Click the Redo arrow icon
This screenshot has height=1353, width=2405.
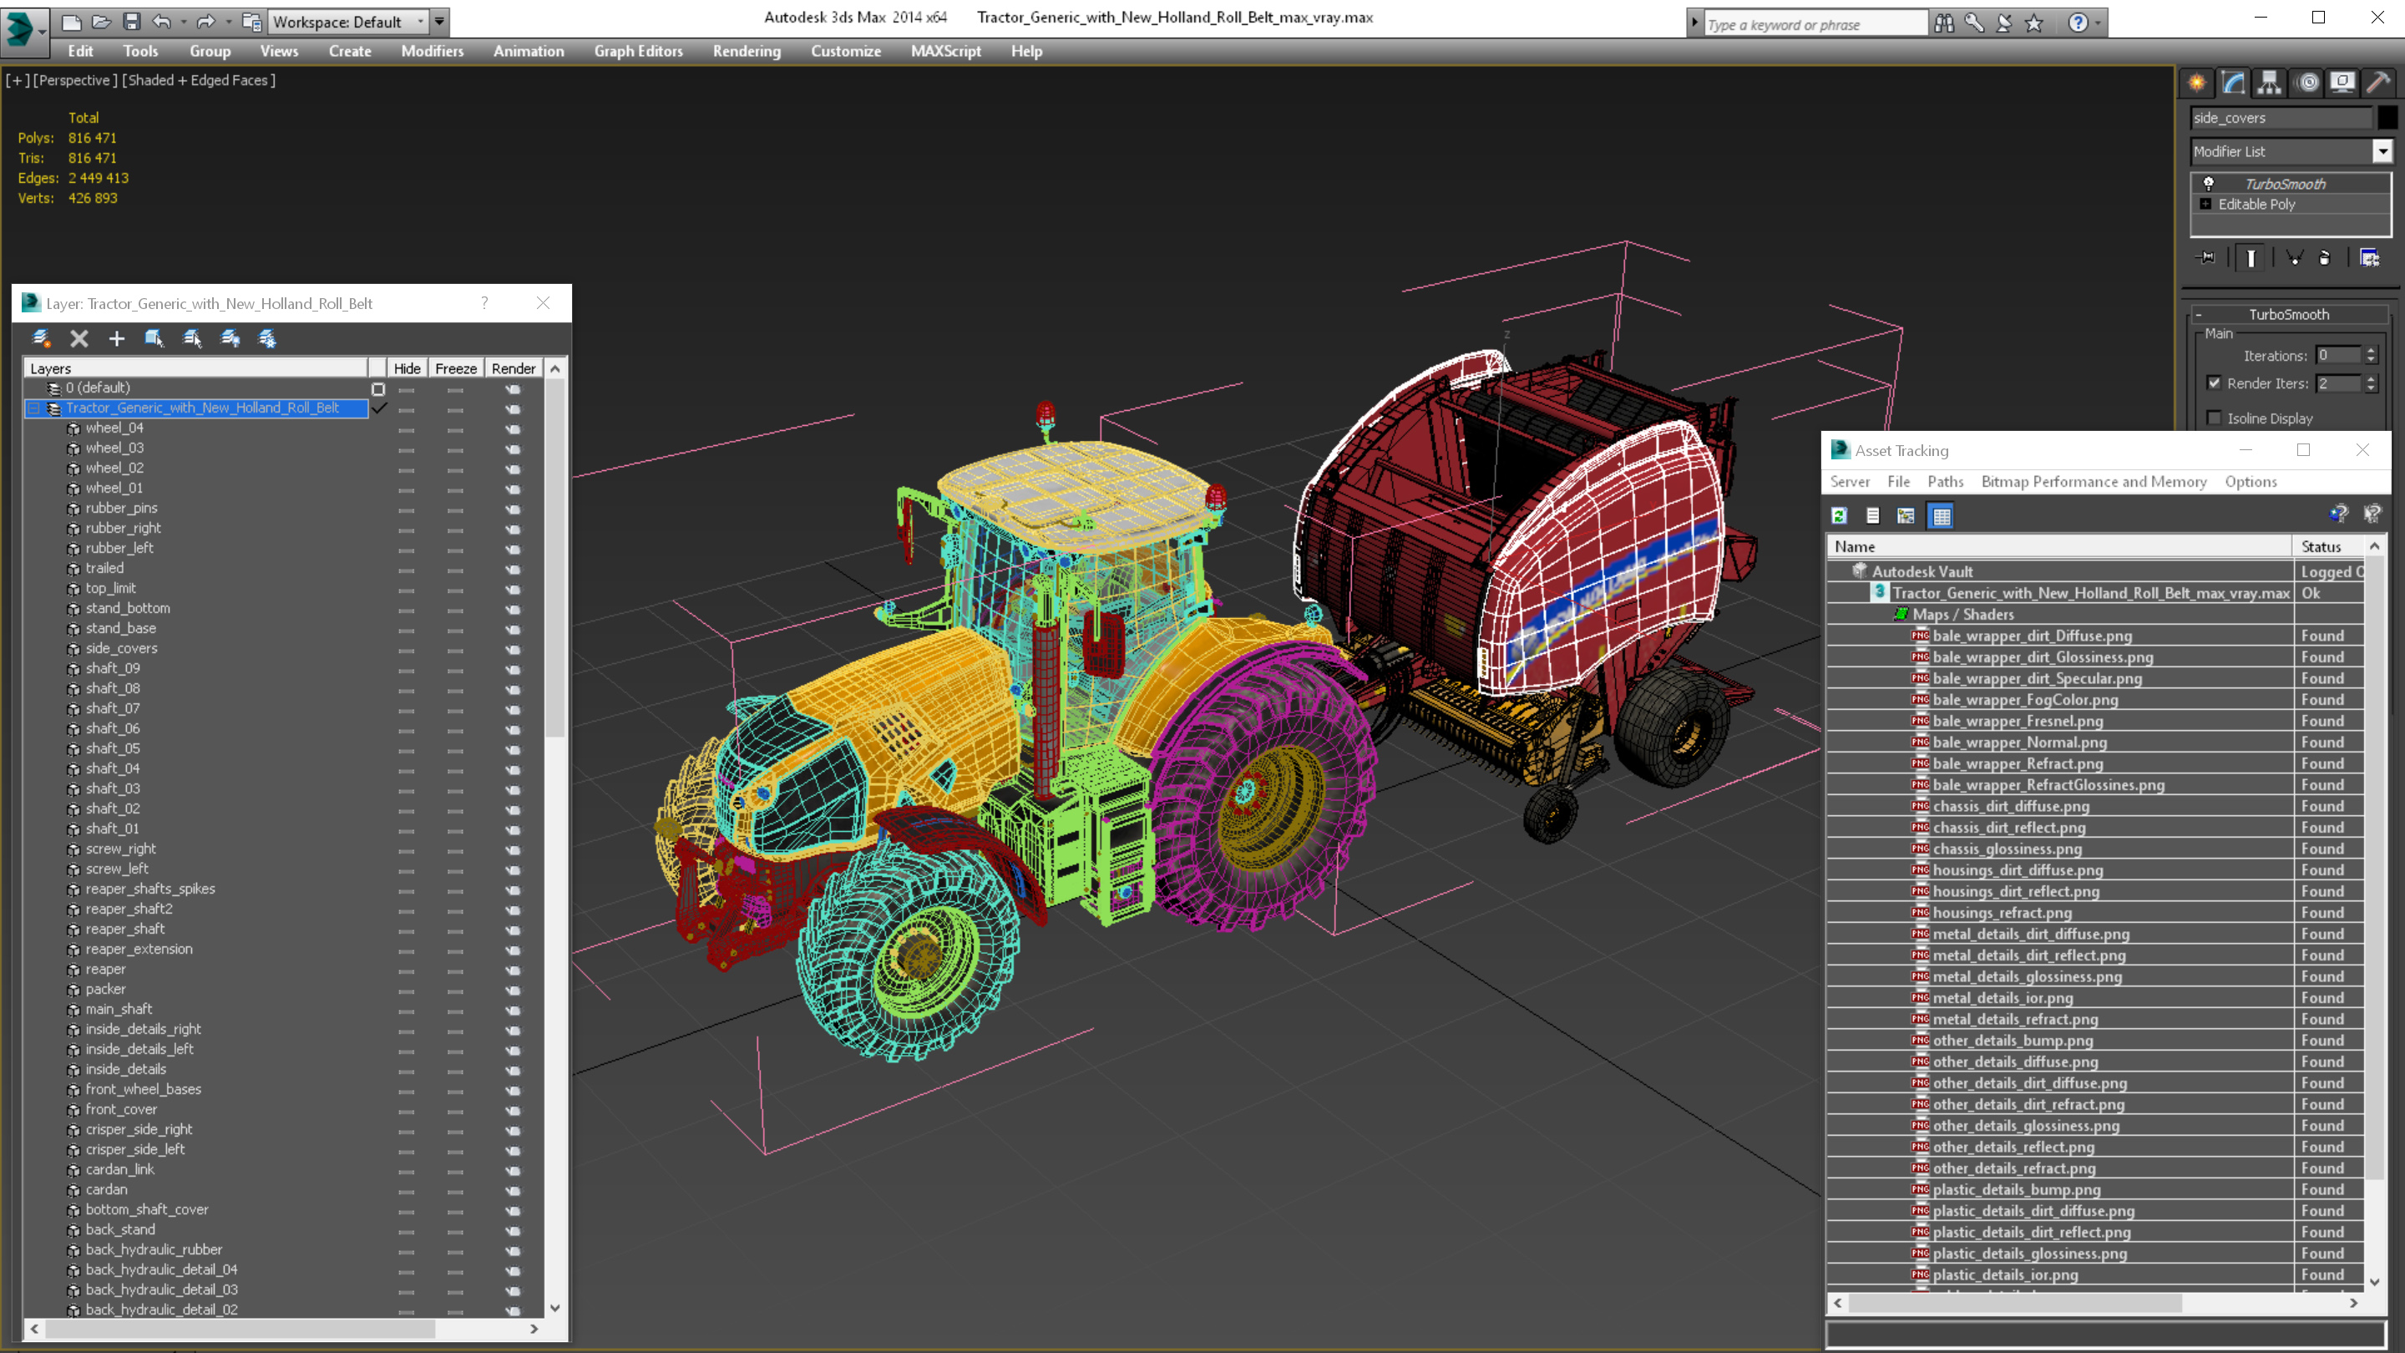click(205, 22)
